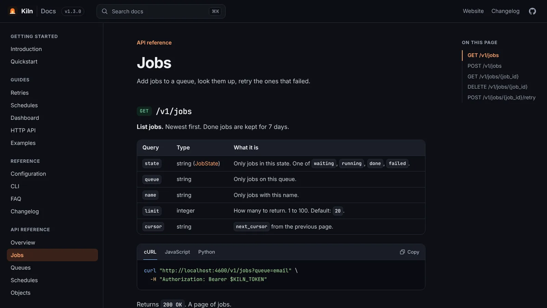547x308 pixels.
Task: Open Changelog in the Reference sidebar section
Action: [x=25, y=211]
